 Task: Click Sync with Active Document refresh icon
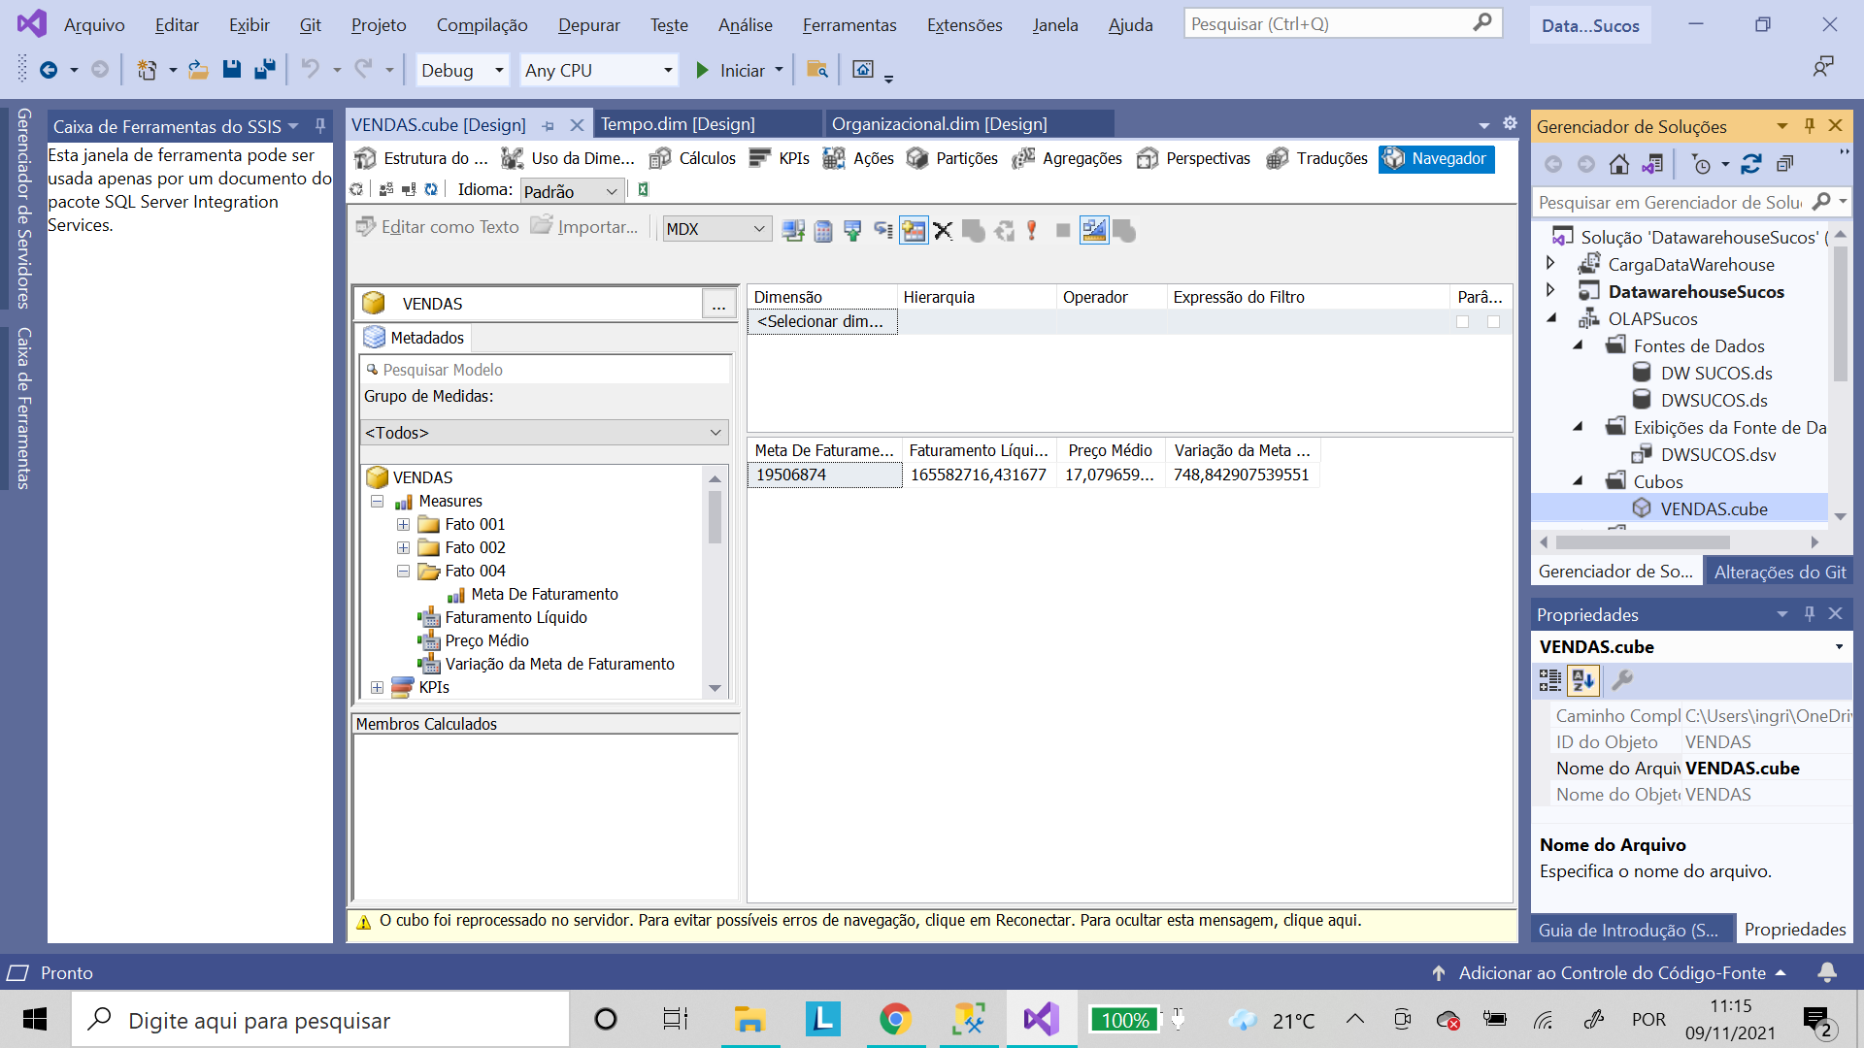(x=1751, y=165)
